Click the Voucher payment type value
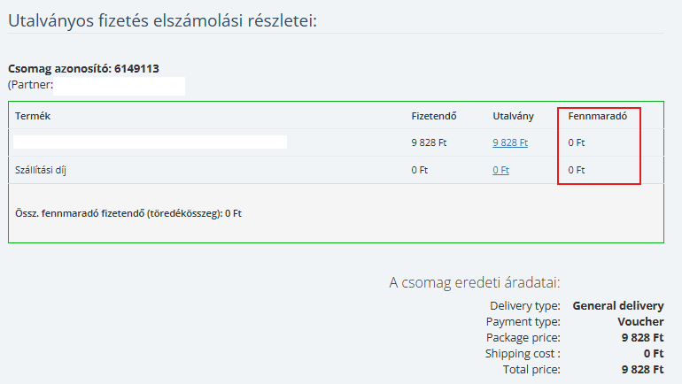Screen dimensions: 682x384 (x=640, y=322)
